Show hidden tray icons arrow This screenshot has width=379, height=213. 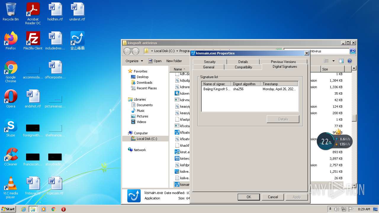click(330, 209)
